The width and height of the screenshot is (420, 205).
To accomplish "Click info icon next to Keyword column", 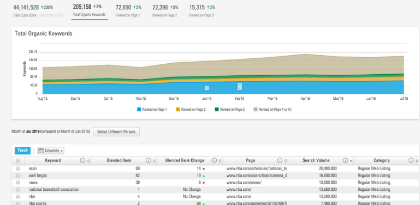I will click(82, 161).
